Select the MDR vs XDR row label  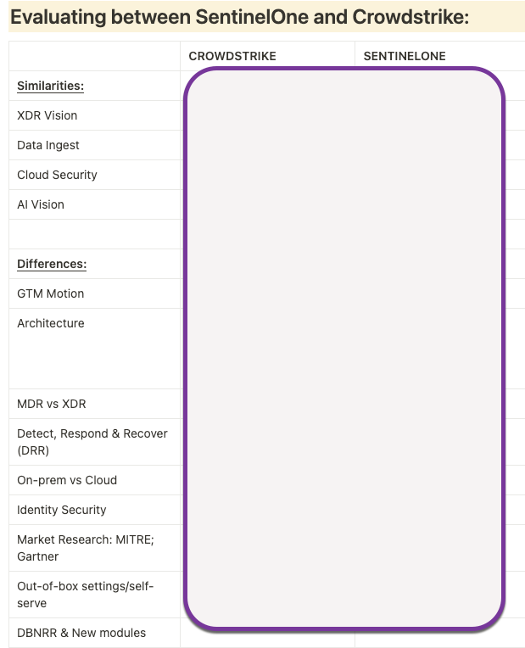[x=52, y=404]
